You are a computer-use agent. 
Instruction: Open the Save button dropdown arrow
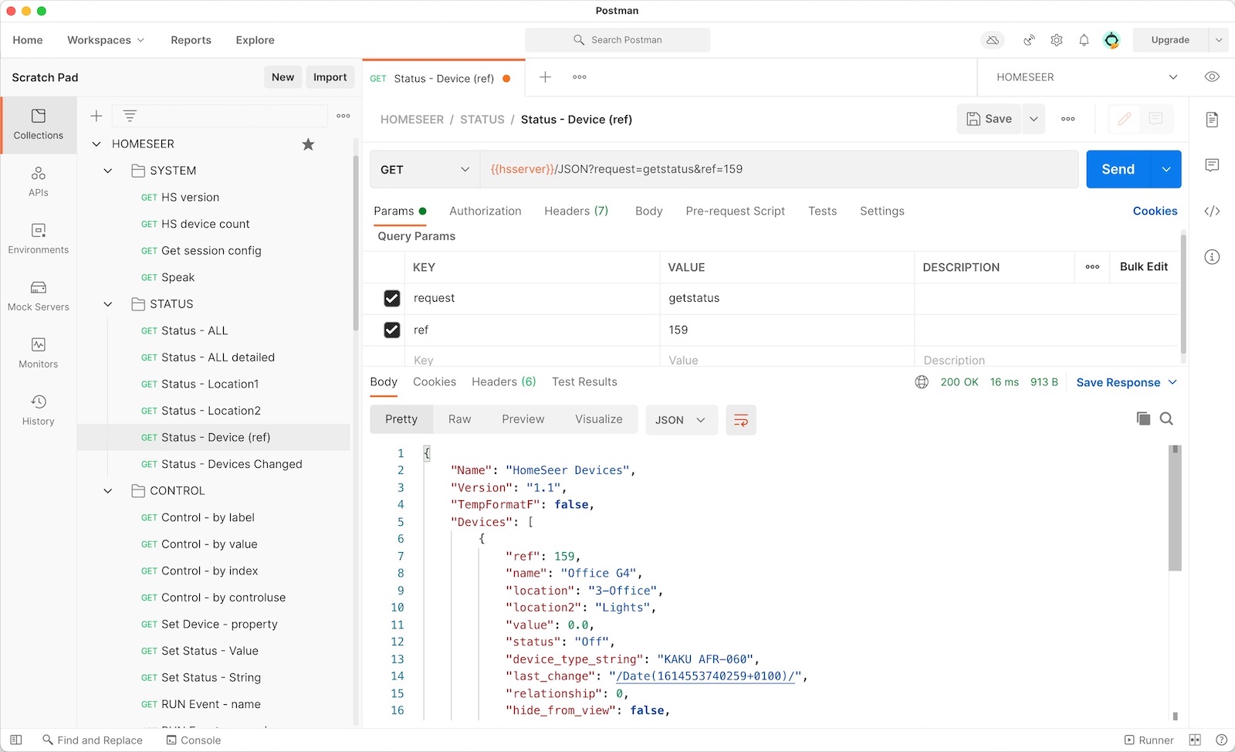(x=1034, y=119)
